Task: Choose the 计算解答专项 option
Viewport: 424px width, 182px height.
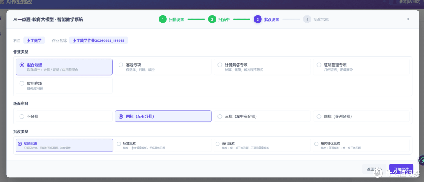Action: pyautogui.click(x=262, y=67)
